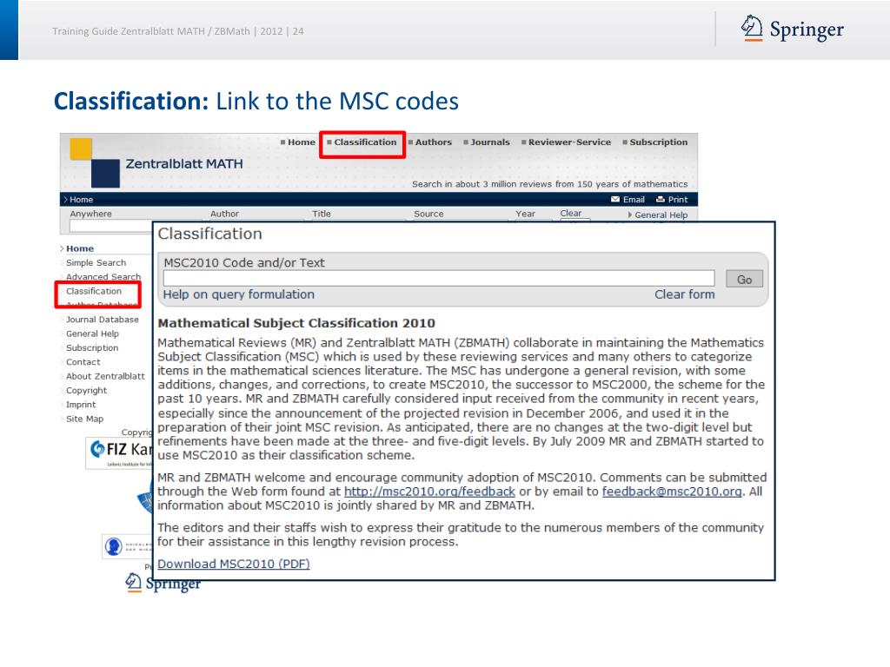
Task: Select Home in the left sidebar
Action: (79, 248)
